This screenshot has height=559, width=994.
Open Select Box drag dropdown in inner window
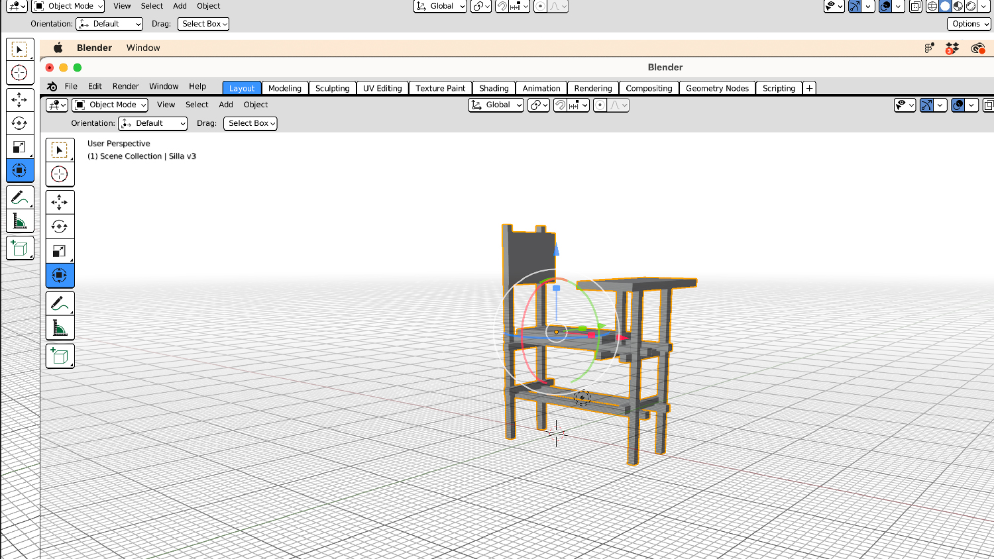pyautogui.click(x=250, y=123)
